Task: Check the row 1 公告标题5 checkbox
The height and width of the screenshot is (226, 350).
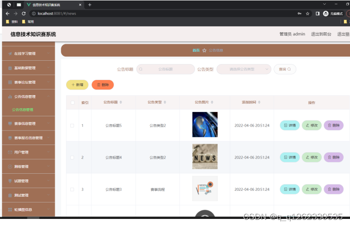Action: 72,126
